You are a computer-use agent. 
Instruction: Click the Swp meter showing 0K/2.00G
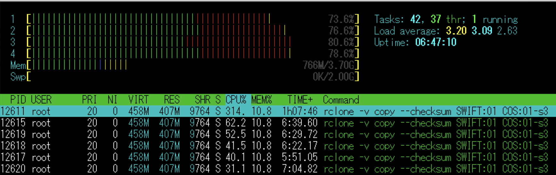pyautogui.click(x=185, y=77)
